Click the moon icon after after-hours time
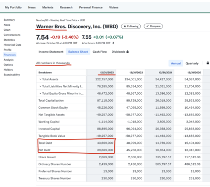The width and height of the screenshot is (210, 187). tap(113, 43)
